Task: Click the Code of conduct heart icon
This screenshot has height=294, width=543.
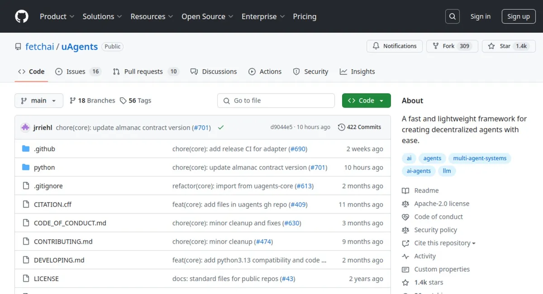Action: click(x=405, y=217)
